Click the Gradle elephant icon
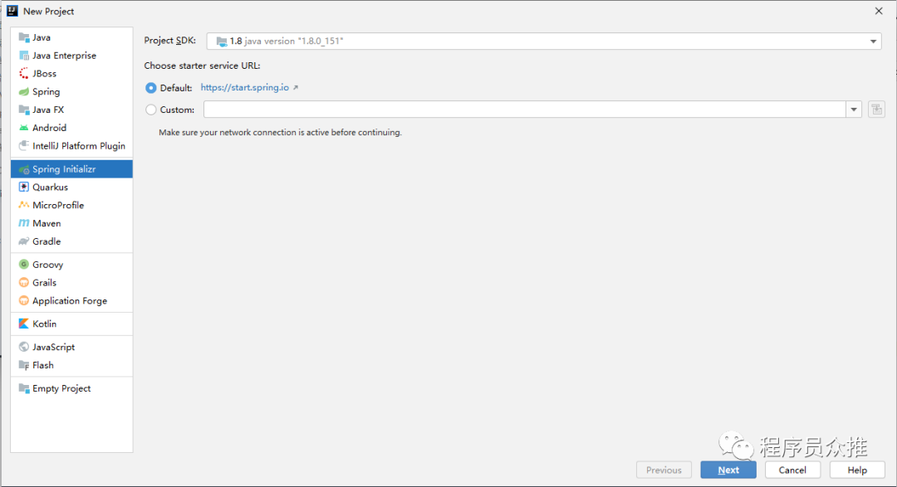897x487 pixels. (24, 241)
